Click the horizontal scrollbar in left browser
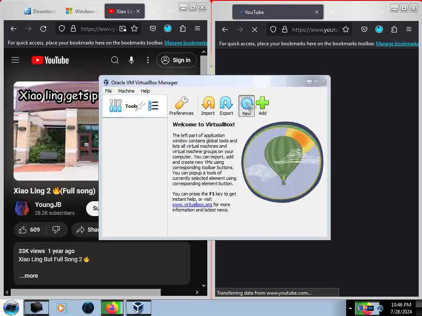This screenshot has height=316, width=422. coord(86,292)
